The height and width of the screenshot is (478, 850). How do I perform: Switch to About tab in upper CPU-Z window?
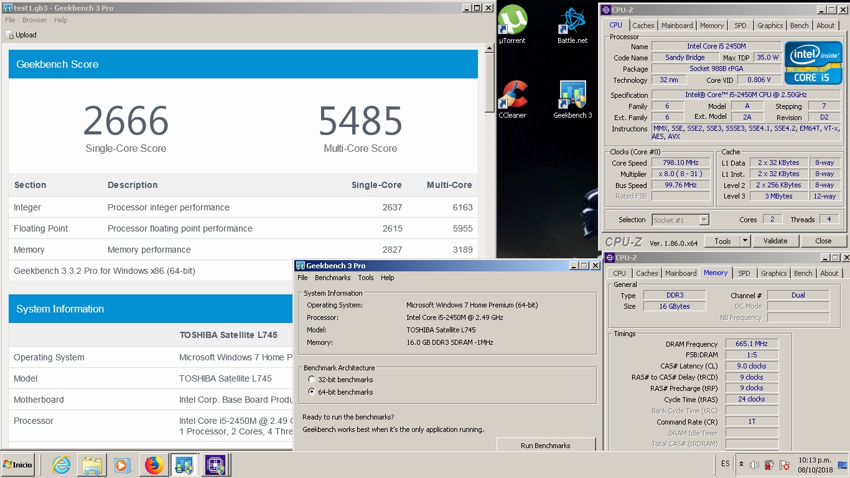pos(826,26)
